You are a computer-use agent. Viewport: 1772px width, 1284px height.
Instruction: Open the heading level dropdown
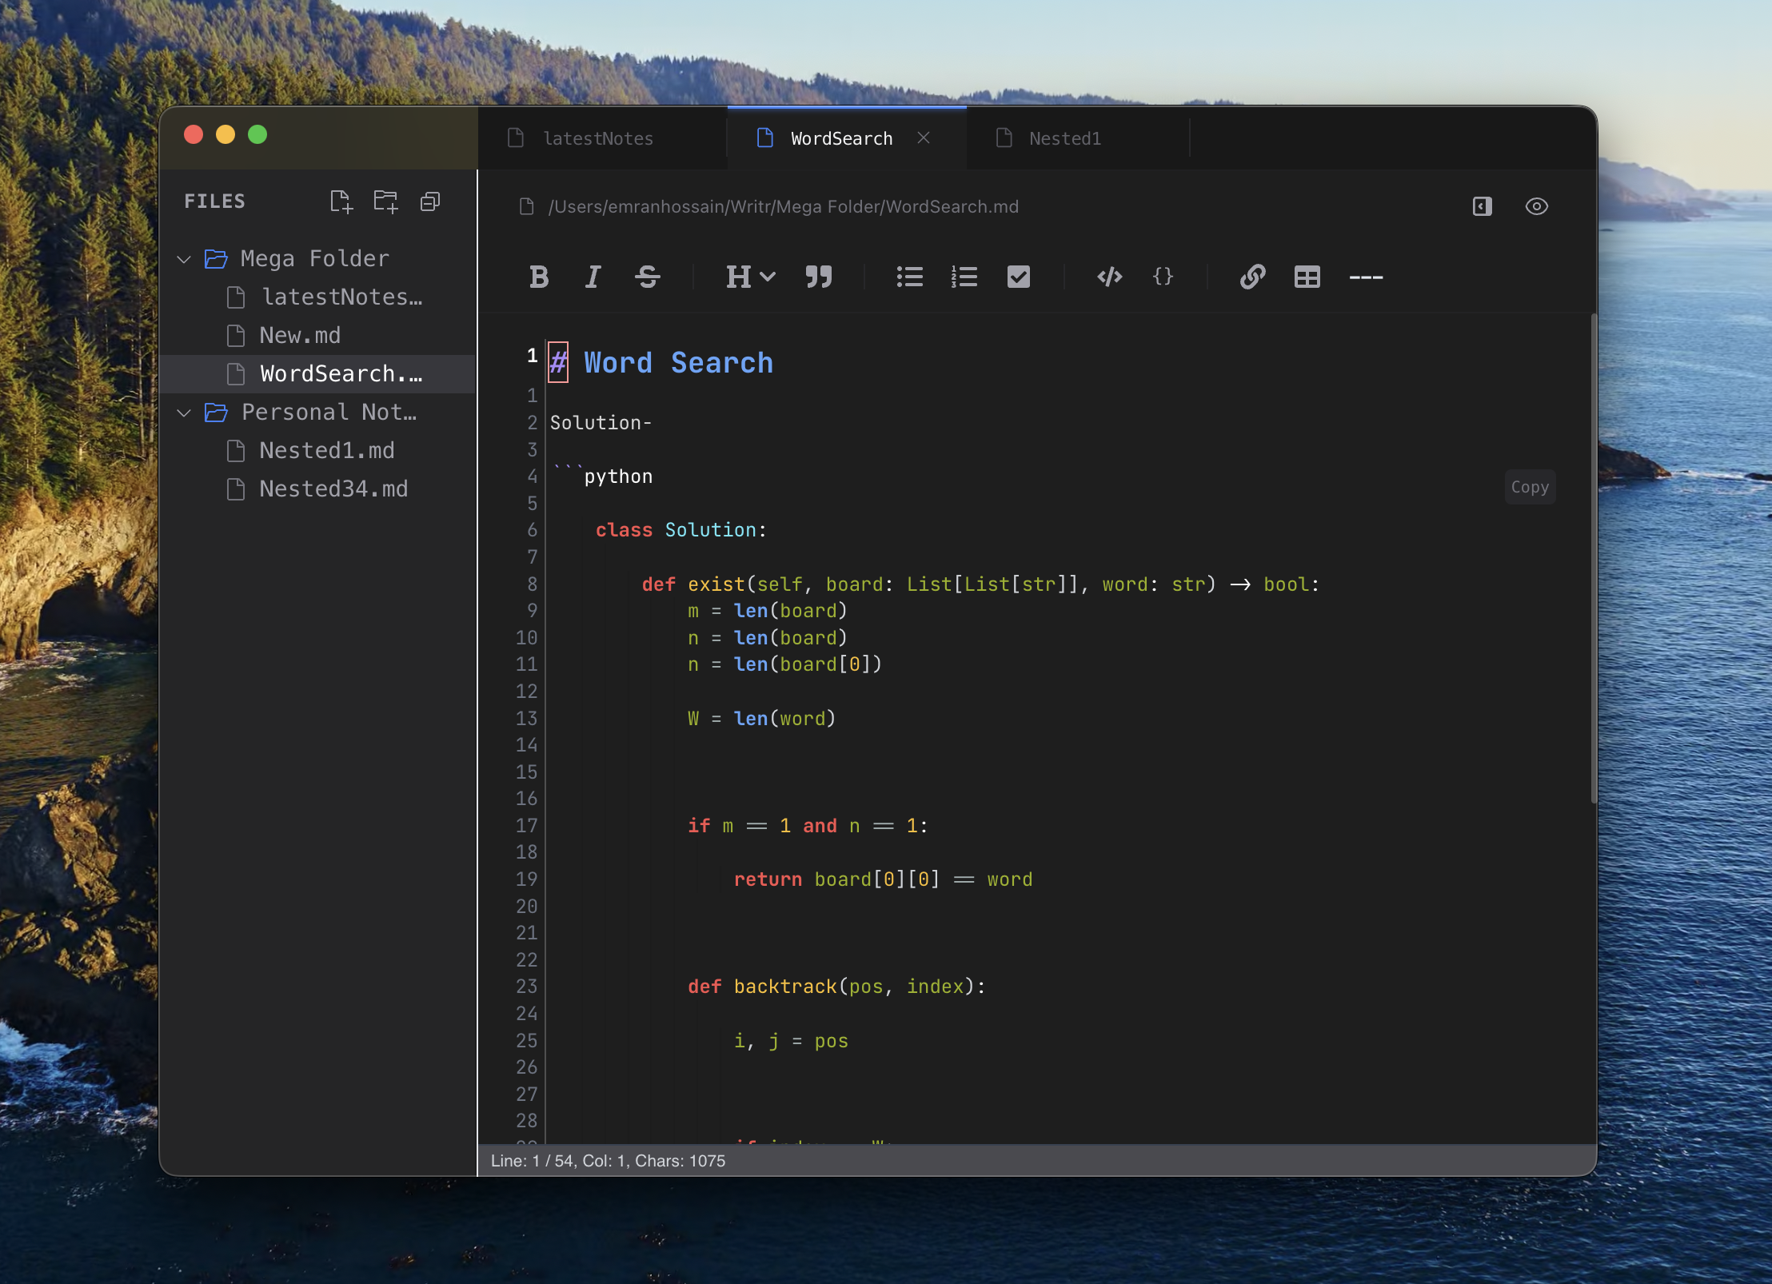(750, 277)
